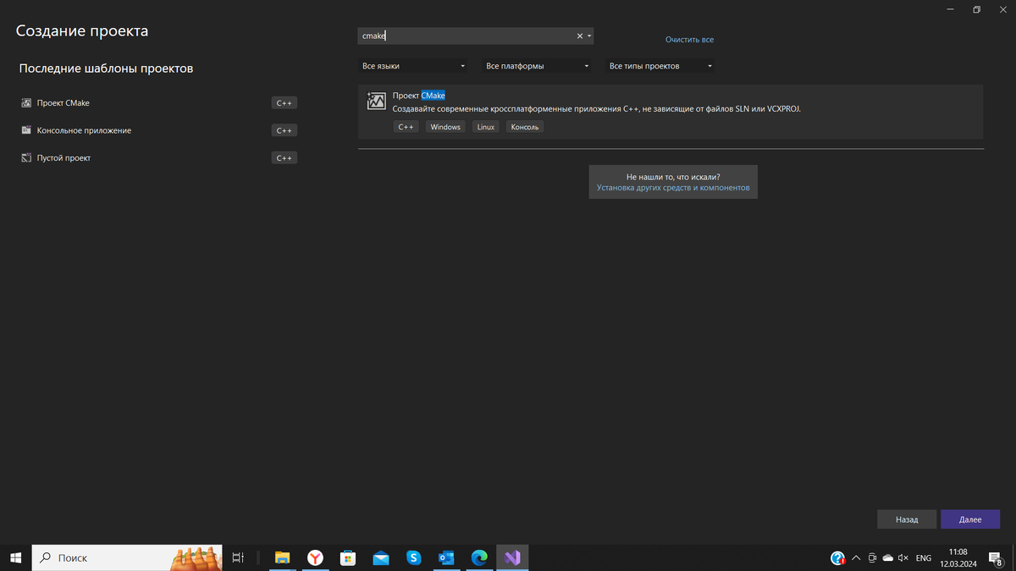The image size is (1016, 571).
Task: Click the C++ badge next to Консольное приложение
Action: (284, 130)
